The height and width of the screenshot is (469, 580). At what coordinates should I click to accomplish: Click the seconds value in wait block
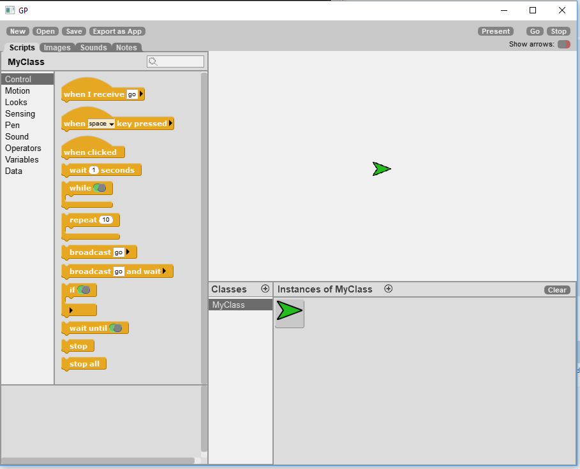pos(94,170)
